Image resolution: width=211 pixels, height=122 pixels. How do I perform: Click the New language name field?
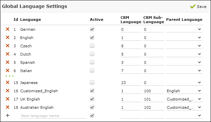[x=53, y=116]
